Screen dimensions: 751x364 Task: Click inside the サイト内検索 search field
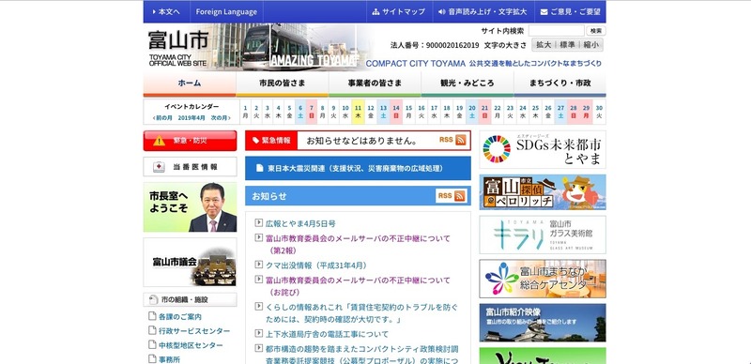(556, 31)
